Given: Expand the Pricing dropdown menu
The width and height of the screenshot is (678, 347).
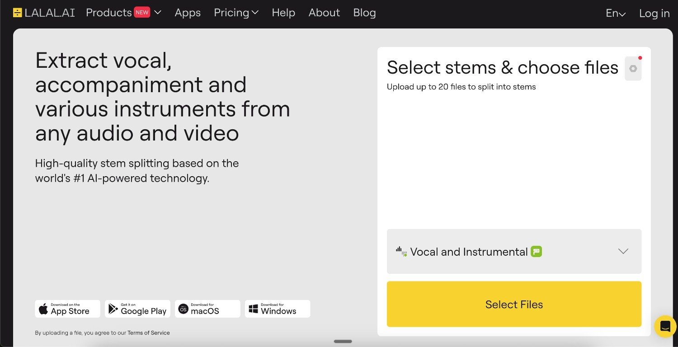Looking at the screenshot, I should 236,13.
